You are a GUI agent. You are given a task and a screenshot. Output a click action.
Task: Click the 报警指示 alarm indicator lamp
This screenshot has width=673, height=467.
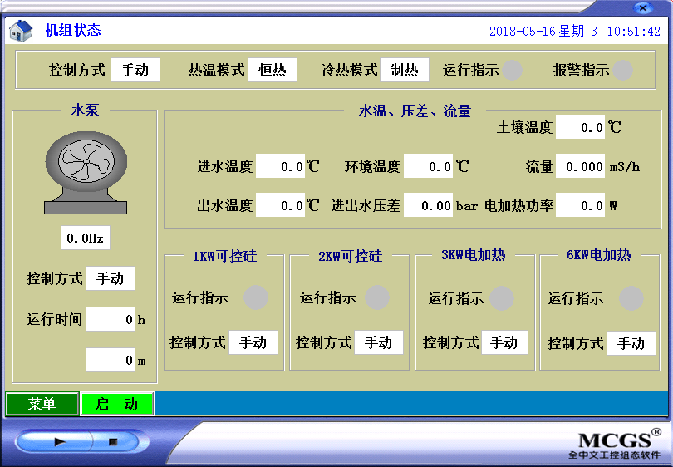coord(622,70)
